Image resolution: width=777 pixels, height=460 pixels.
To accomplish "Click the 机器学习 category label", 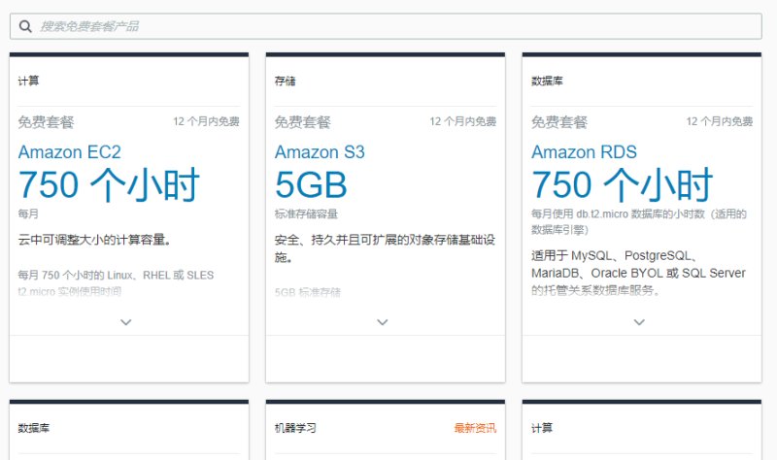I will 295,428.
